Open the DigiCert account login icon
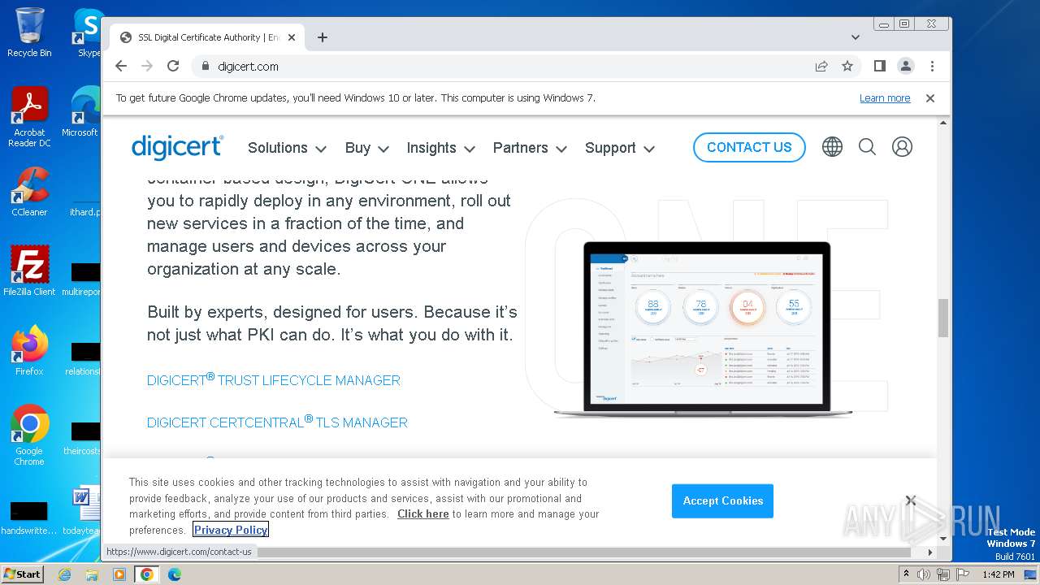This screenshot has width=1040, height=585. (x=902, y=147)
